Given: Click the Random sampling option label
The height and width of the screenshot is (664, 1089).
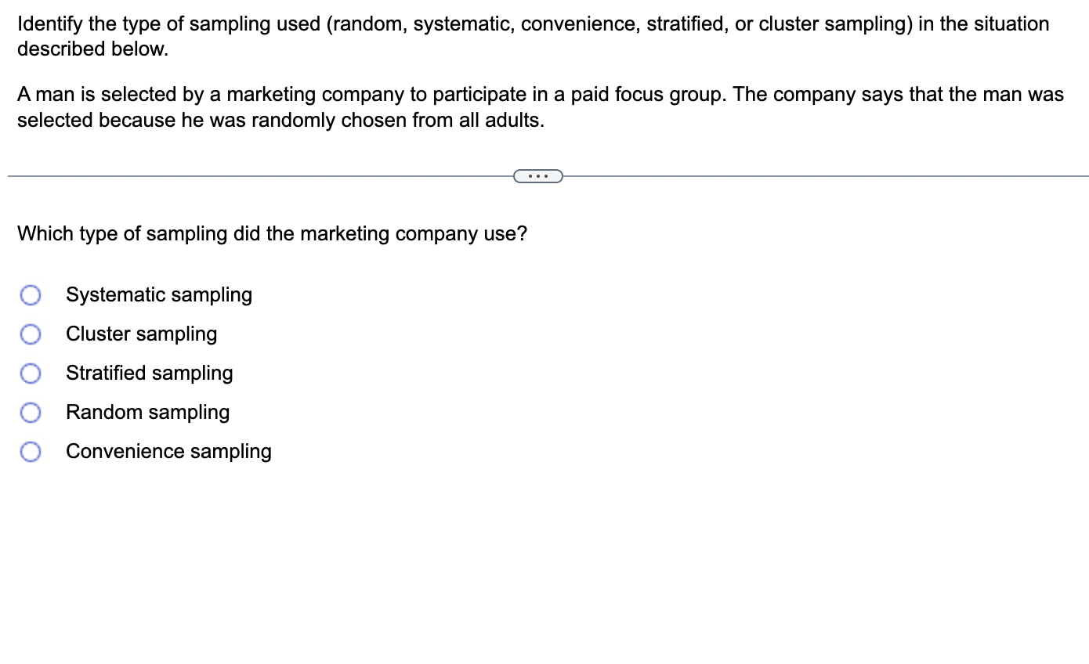Looking at the screenshot, I should coord(147,413).
